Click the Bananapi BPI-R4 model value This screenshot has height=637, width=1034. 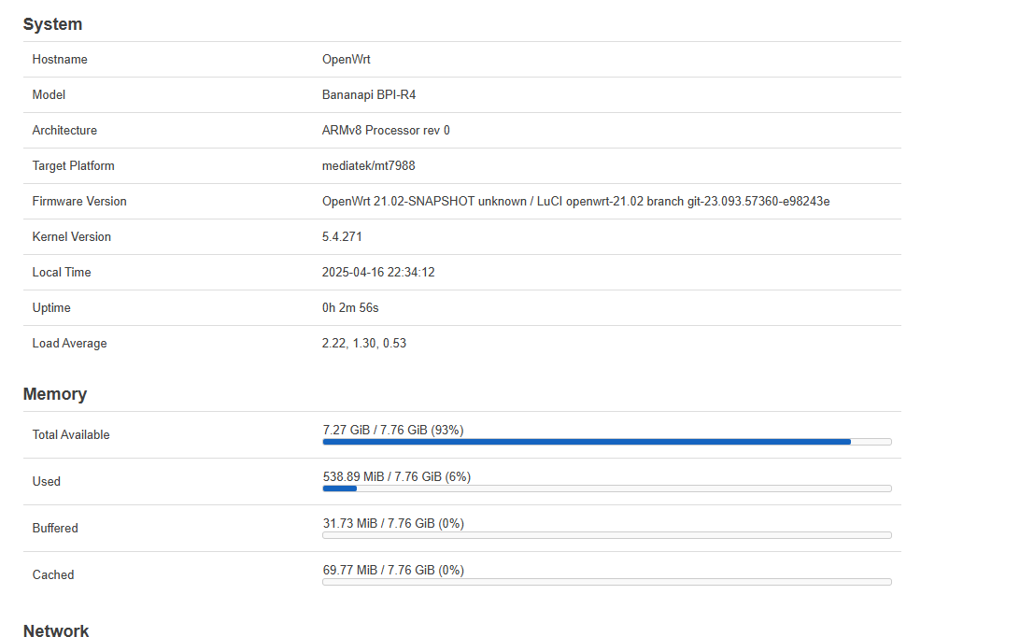369,95
